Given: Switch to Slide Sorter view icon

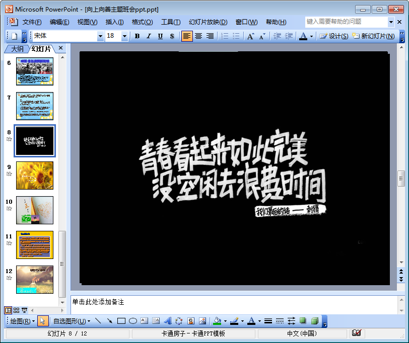Looking at the screenshot, I should (x=17, y=310).
